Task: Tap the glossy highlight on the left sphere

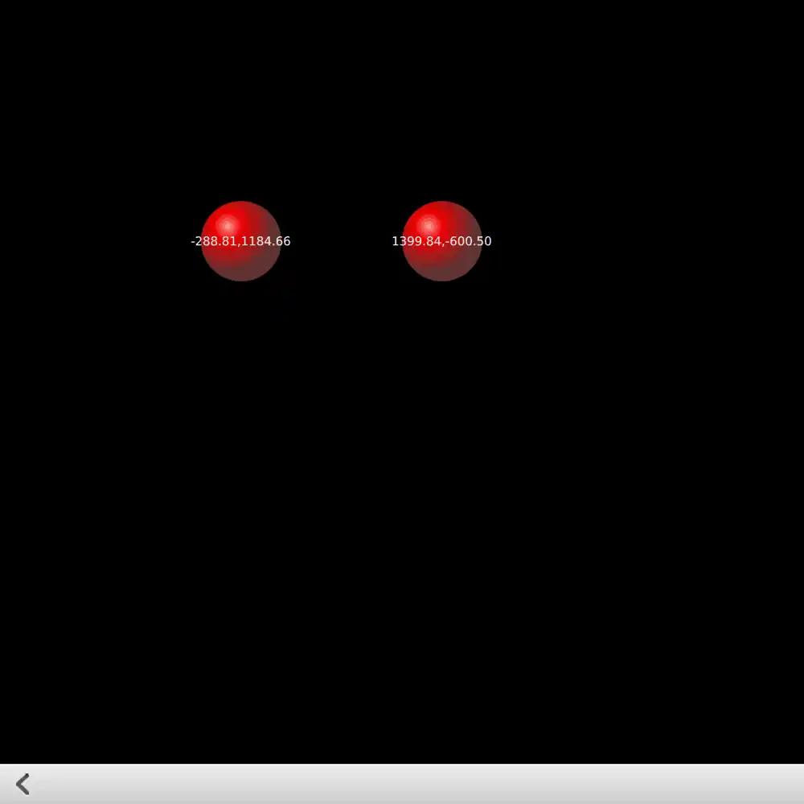Action: click(x=228, y=224)
